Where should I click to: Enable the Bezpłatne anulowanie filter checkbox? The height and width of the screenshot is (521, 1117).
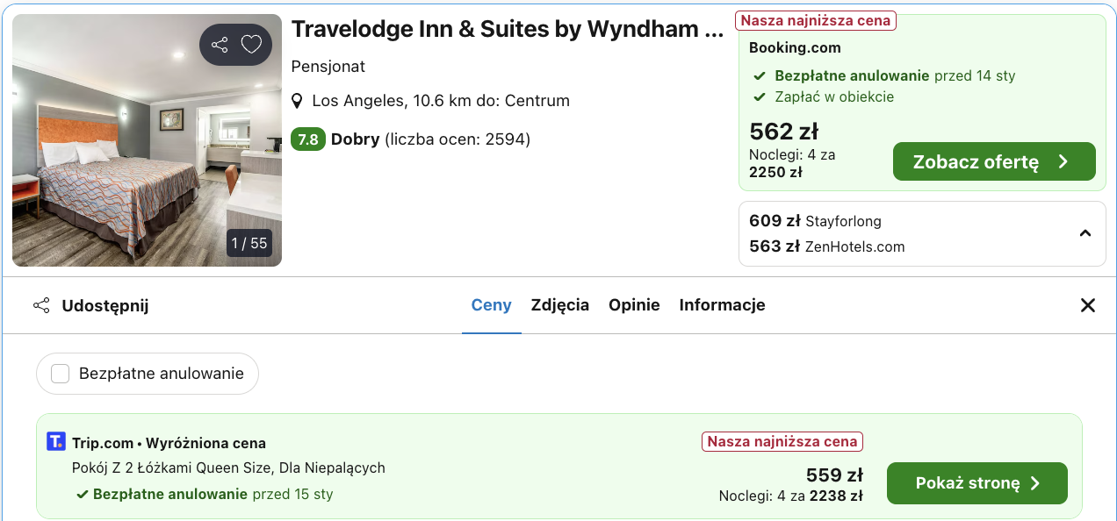pyautogui.click(x=60, y=373)
